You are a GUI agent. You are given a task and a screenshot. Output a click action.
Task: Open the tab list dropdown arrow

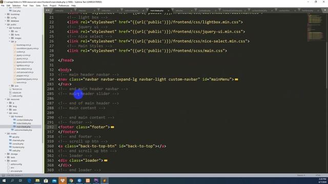pos(325,10)
